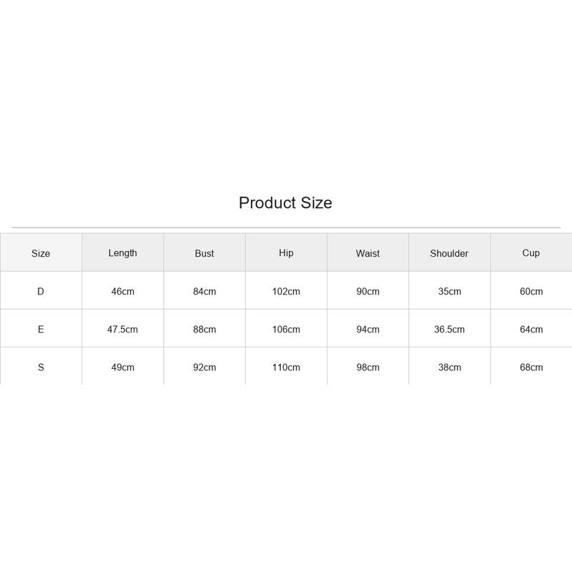572x572 pixels.
Task: Click the Shoulder column header
Action: coord(449,253)
